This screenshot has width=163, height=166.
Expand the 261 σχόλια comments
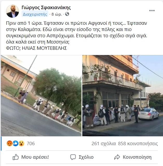104,144
